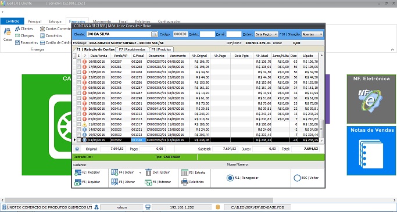Check the checkbox for sale 003505
The image size is (397, 212).
[x=79, y=124]
